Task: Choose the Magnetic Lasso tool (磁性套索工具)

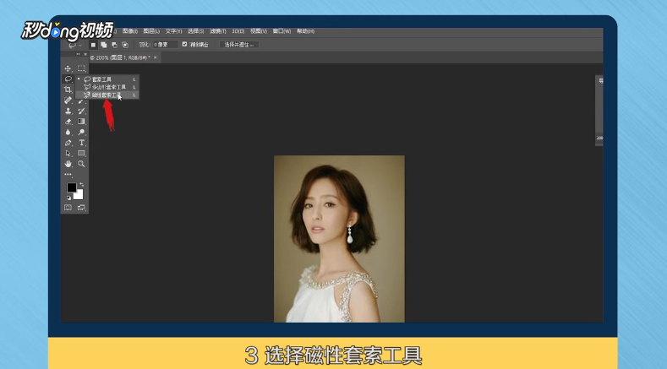Action: coord(107,95)
